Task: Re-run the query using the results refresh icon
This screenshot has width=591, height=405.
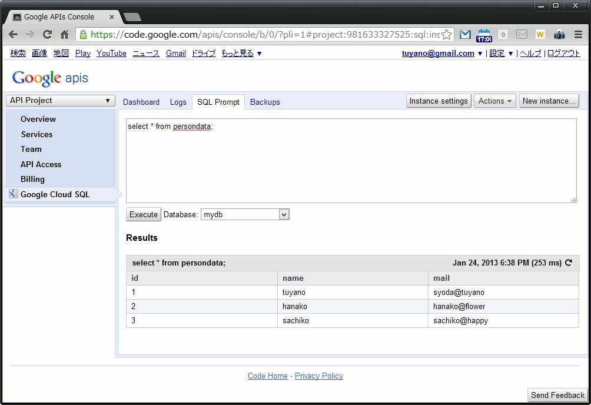Action: click(x=569, y=263)
